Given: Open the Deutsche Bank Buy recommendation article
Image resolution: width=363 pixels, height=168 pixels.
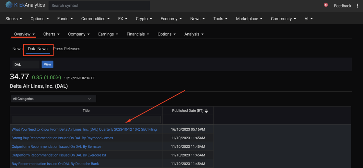Looking at the screenshot, I should pyautogui.click(x=55, y=164).
